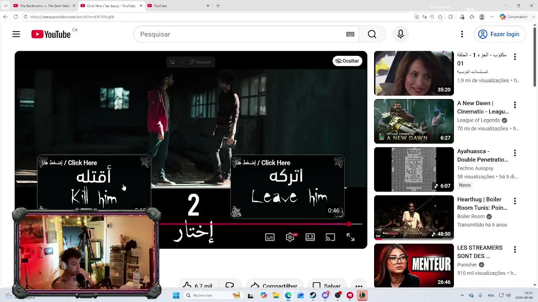This screenshot has height=302, width=538.
Task: Open options menu for A New Dawn video
Action: tap(515, 105)
